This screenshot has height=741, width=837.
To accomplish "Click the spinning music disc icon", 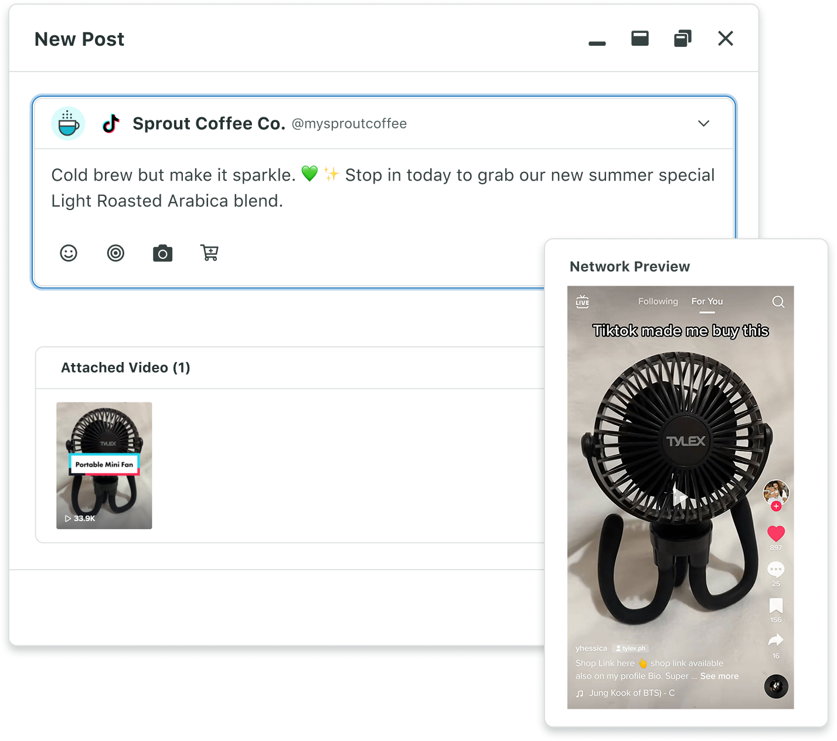I will (x=776, y=686).
